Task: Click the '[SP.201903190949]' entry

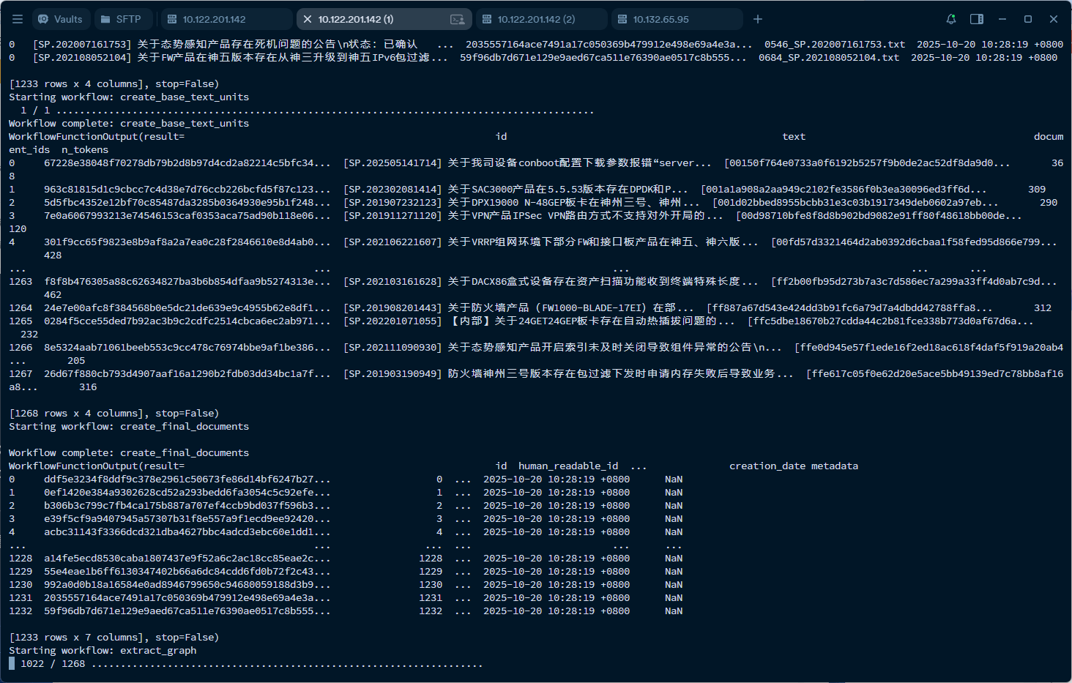Action: pyautogui.click(x=392, y=373)
